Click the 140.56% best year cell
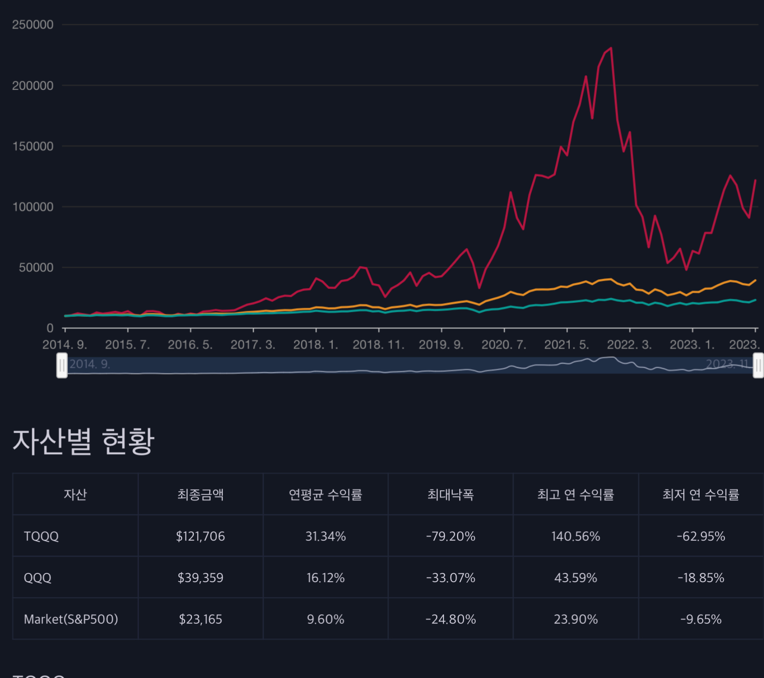 coord(576,536)
